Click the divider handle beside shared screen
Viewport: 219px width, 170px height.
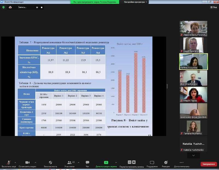[167, 86]
